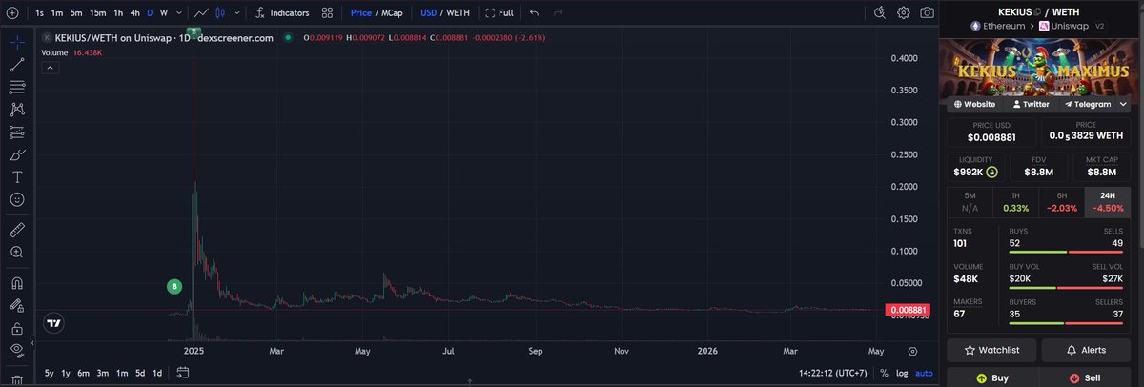Open the KEKIUS Website link

point(975,104)
